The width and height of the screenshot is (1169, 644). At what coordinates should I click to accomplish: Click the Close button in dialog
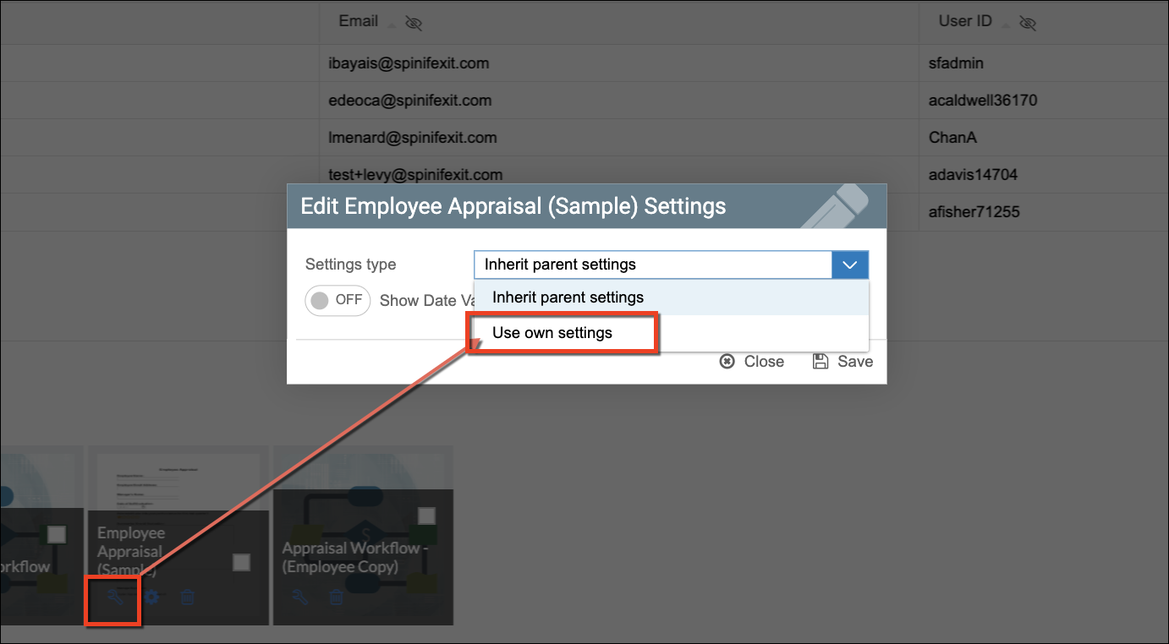tap(752, 362)
